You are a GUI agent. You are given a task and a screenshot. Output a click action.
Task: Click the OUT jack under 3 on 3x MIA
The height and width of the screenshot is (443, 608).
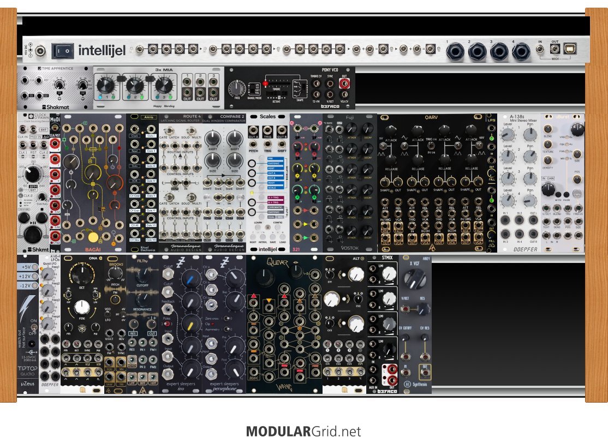click(x=213, y=93)
